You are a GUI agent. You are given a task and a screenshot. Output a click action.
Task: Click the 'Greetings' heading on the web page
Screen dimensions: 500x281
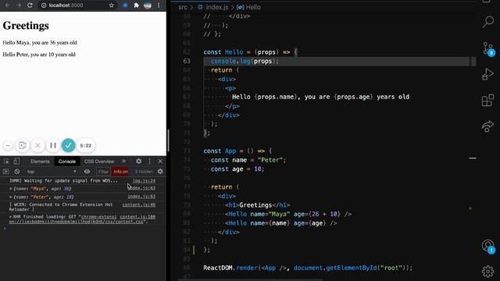26,26
